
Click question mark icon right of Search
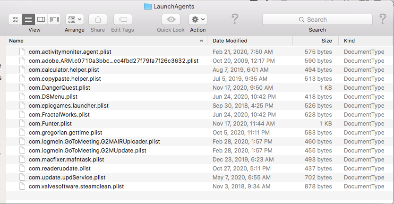point(383,19)
